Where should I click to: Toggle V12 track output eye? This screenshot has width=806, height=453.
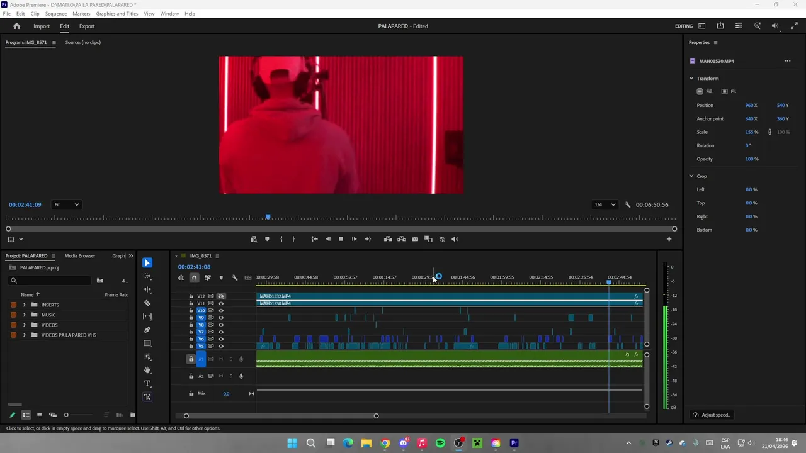point(220,296)
